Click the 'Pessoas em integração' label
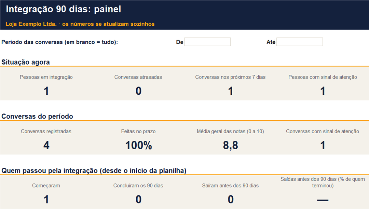 click(x=46, y=77)
